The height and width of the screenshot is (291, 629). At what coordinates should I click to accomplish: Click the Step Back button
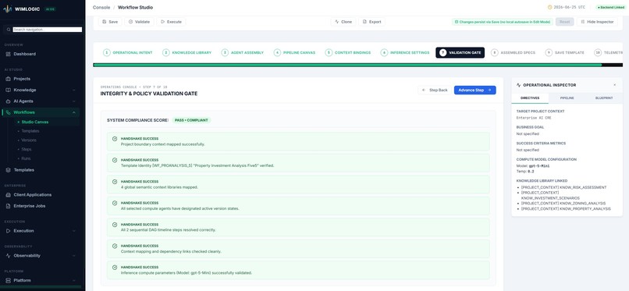[435, 90]
